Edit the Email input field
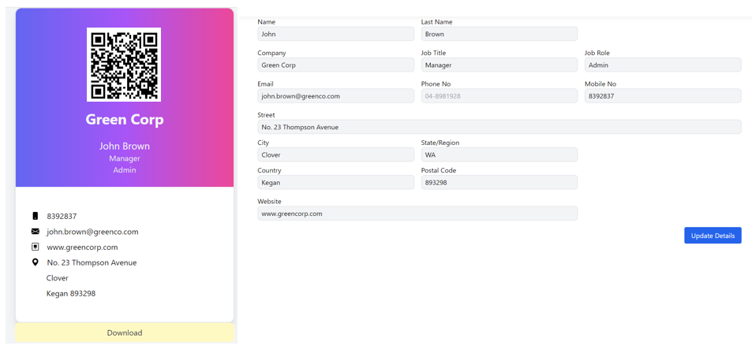752x353 pixels. 335,96
